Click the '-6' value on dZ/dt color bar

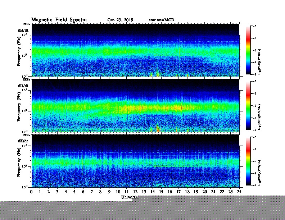(x=255, y=149)
